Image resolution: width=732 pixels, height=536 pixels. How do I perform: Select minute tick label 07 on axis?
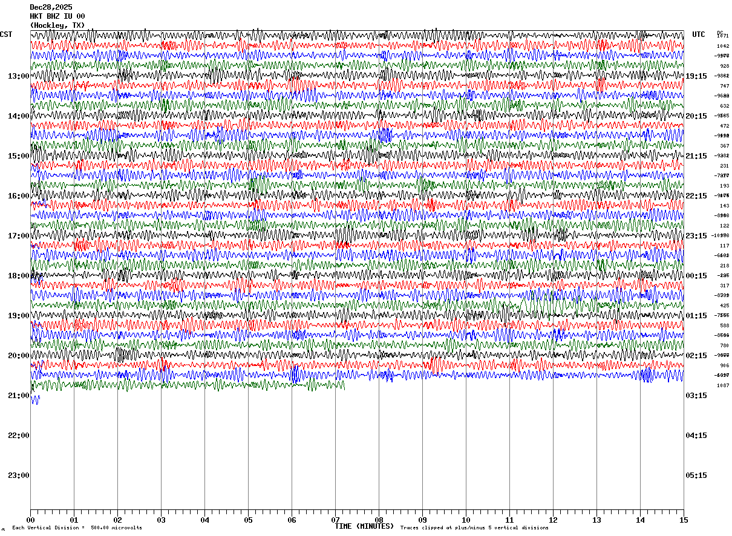[335, 520]
